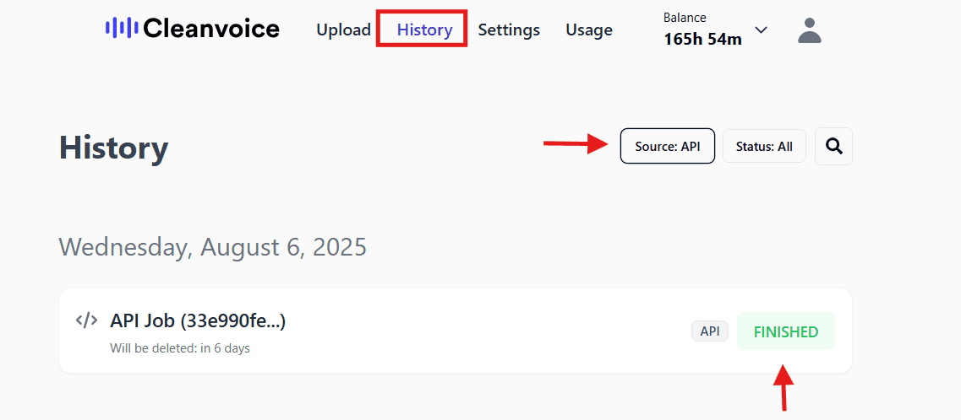The height and width of the screenshot is (420, 961).
Task: Click the API tag badge on the job
Action: [x=709, y=331]
